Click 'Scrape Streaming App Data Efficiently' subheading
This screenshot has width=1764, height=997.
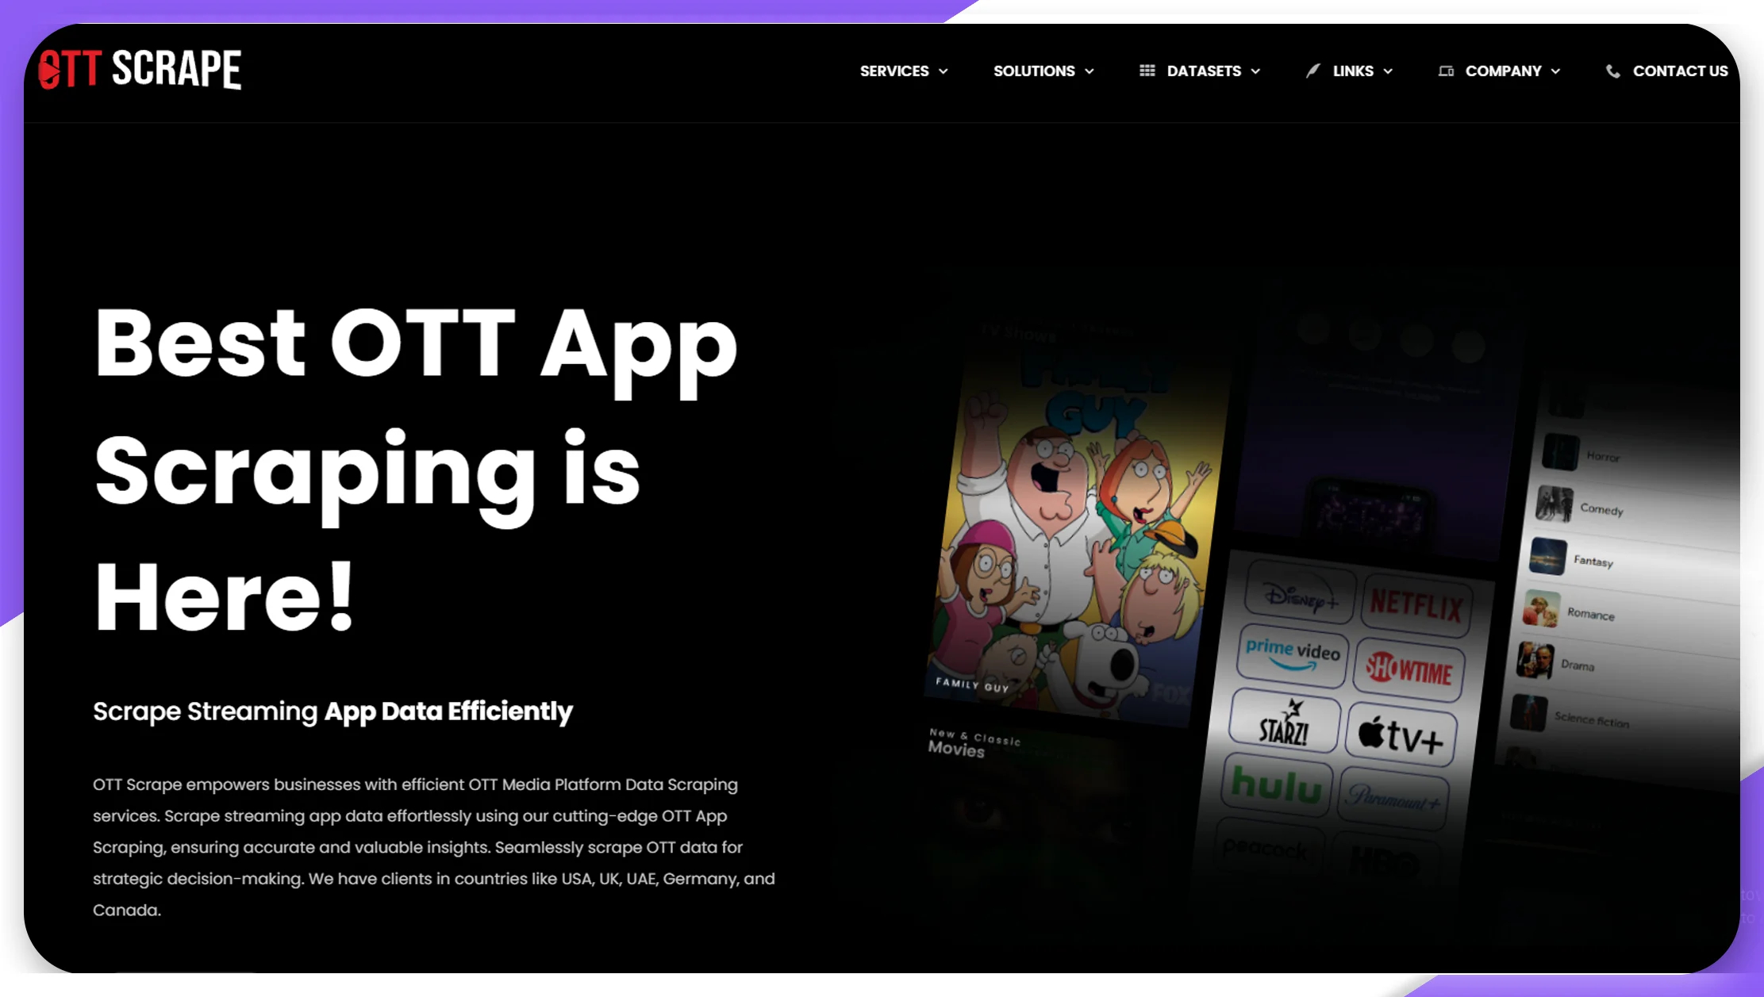(332, 711)
